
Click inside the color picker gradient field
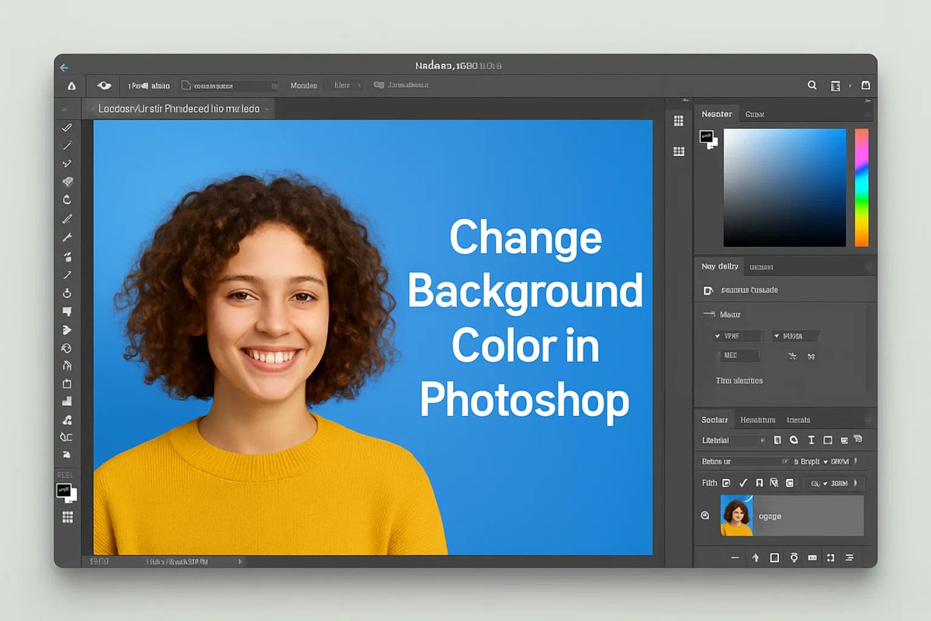[784, 188]
